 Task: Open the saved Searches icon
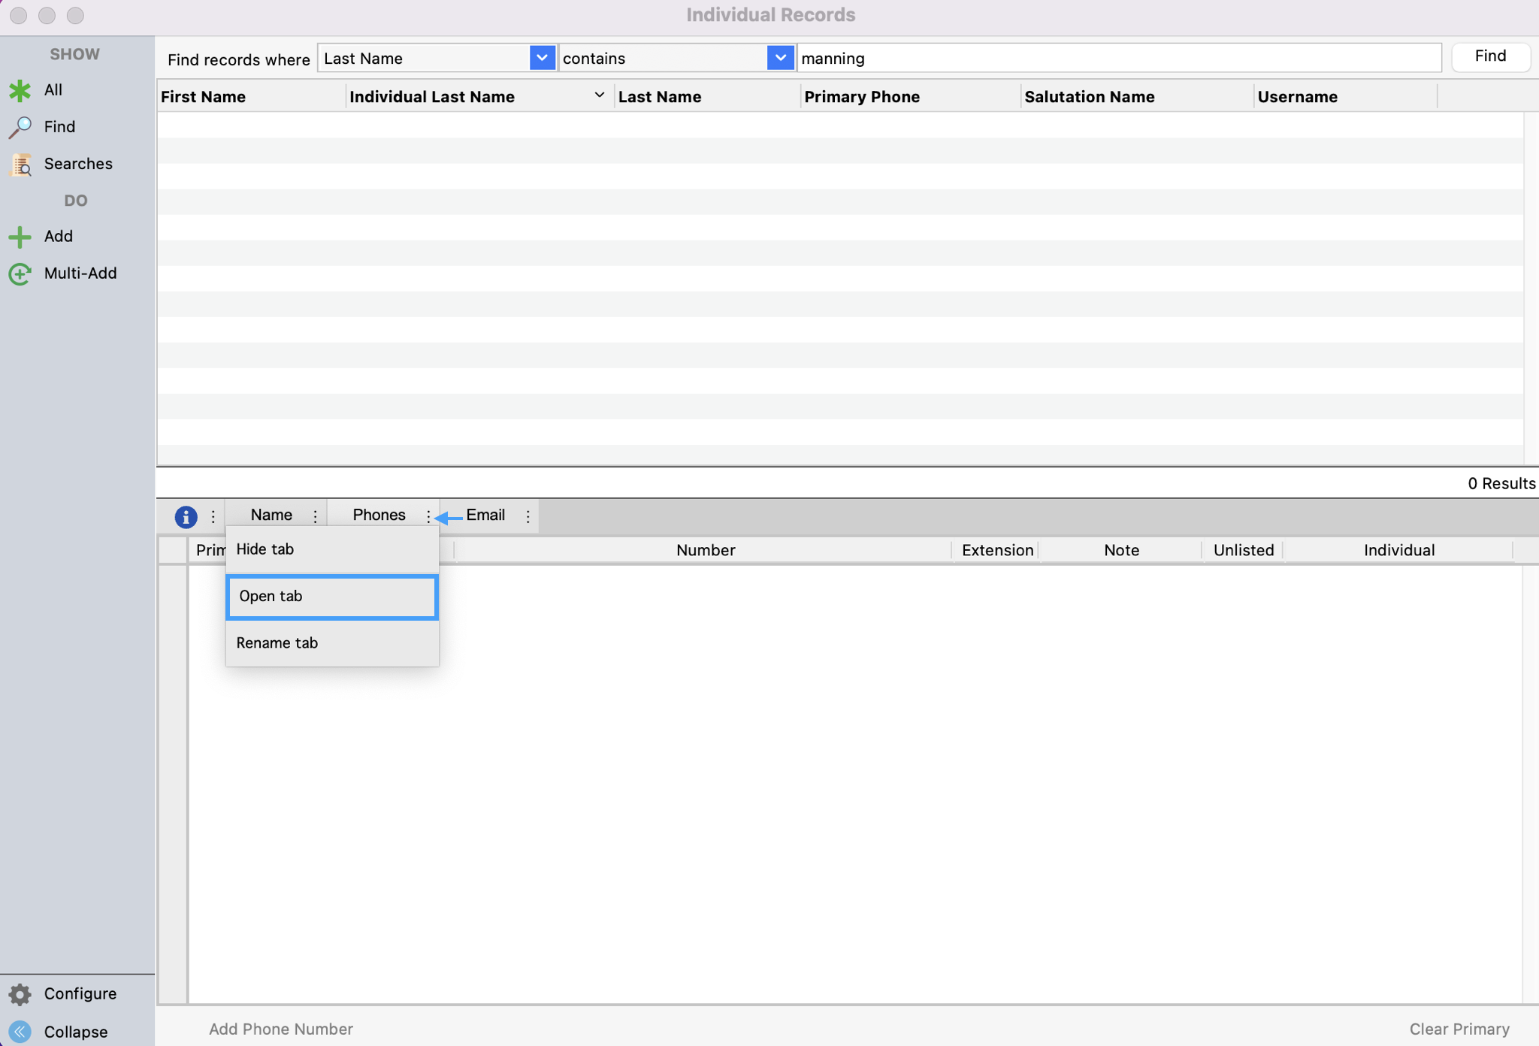pyautogui.click(x=21, y=165)
